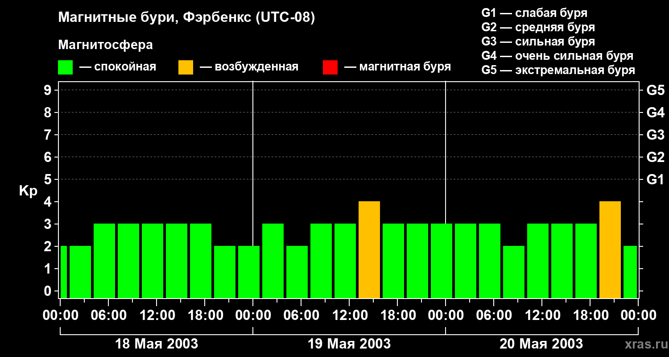Select the "18 Мая 2003" date label
The image size is (669, 357).
(157, 344)
